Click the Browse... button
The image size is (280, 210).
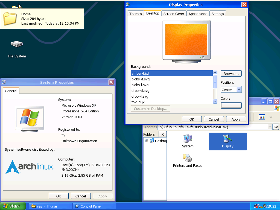(x=231, y=74)
